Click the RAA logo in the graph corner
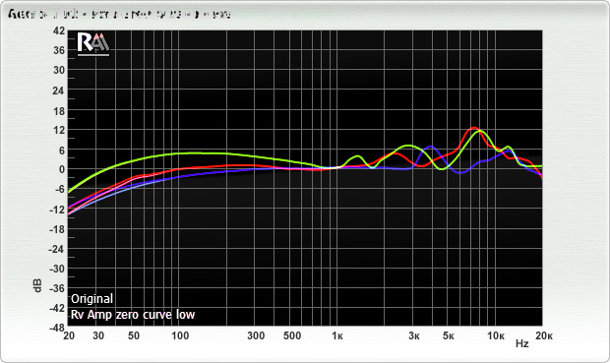This screenshot has height=363, width=610. point(93,43)
